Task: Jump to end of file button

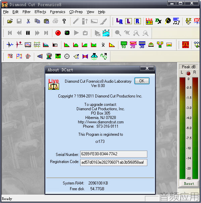Action: coord(46,33)
